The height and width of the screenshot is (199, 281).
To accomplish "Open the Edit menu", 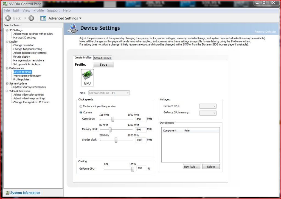I will coord(16,10).
